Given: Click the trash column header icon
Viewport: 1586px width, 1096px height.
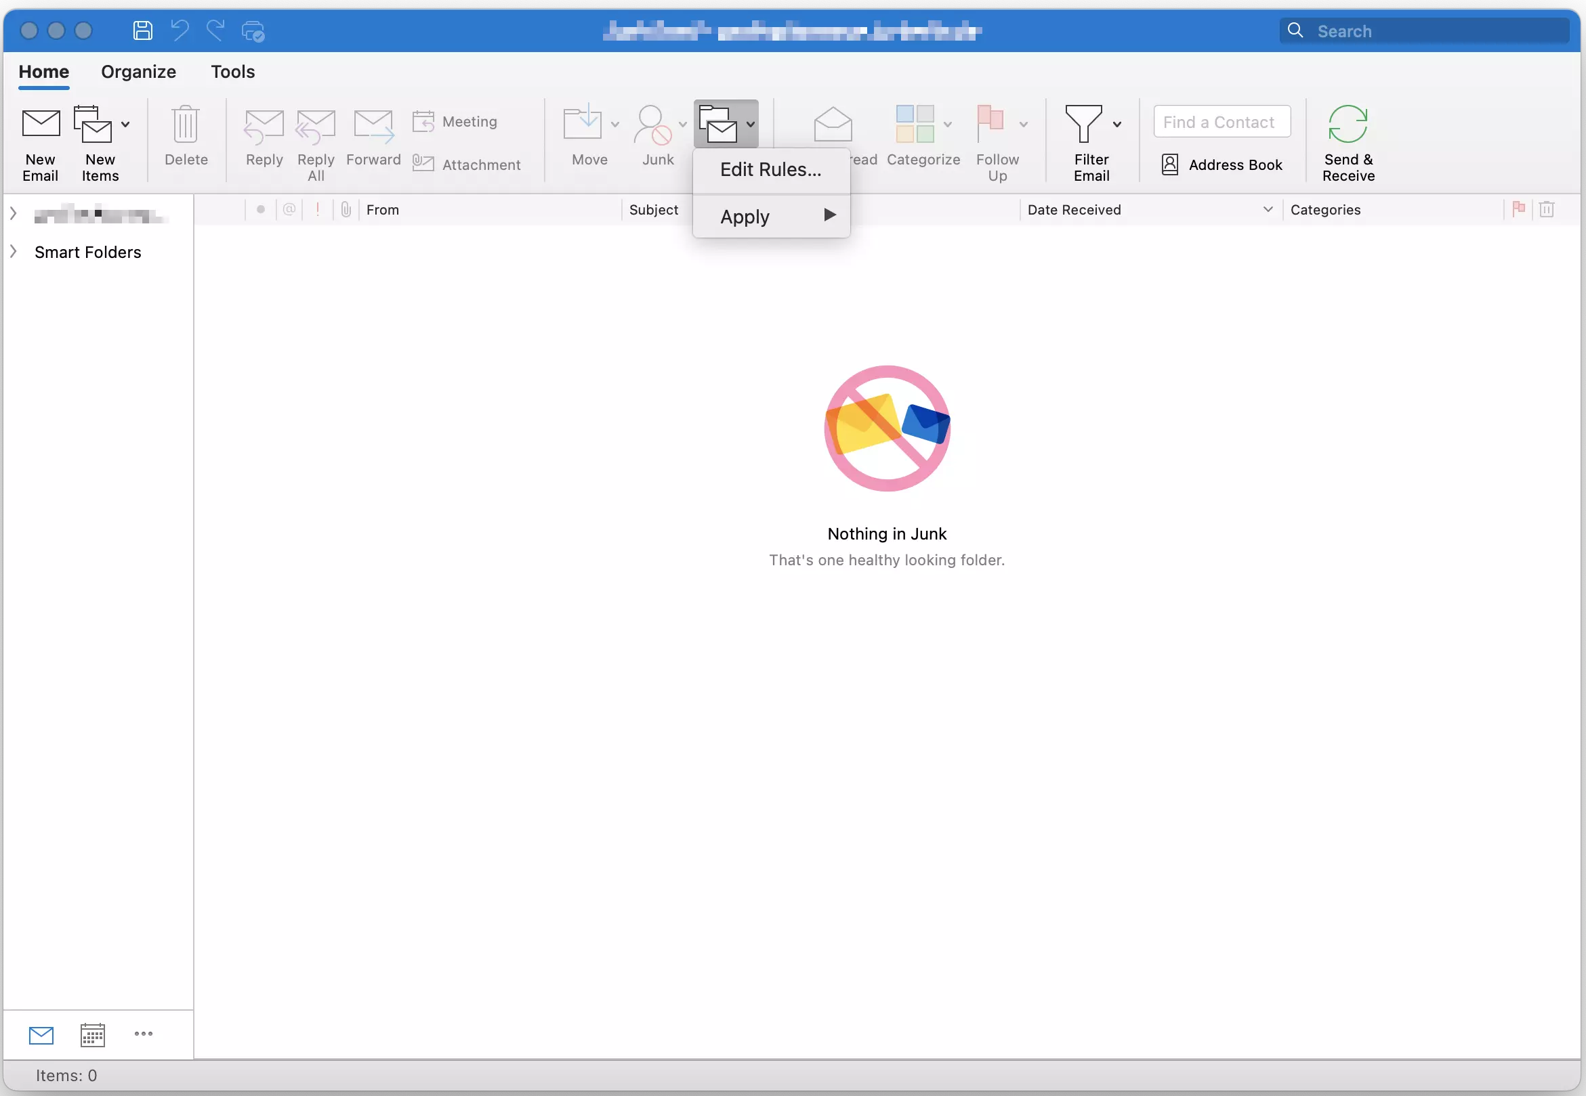Looking at the screenshot, I should pos(1546,209).
